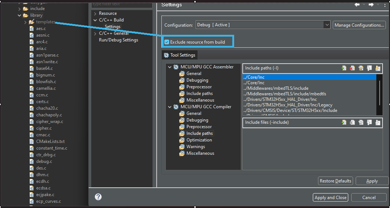Viewport: 390px width, 208px height.
Task: Expand the C/C++ General category arrow
Action: (x=95, y=33)
